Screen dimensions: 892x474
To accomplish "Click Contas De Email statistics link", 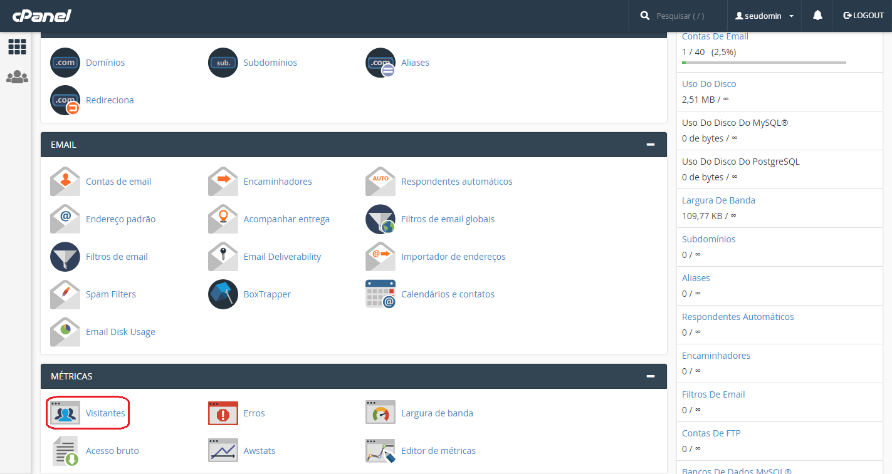I will click(715, 36).
